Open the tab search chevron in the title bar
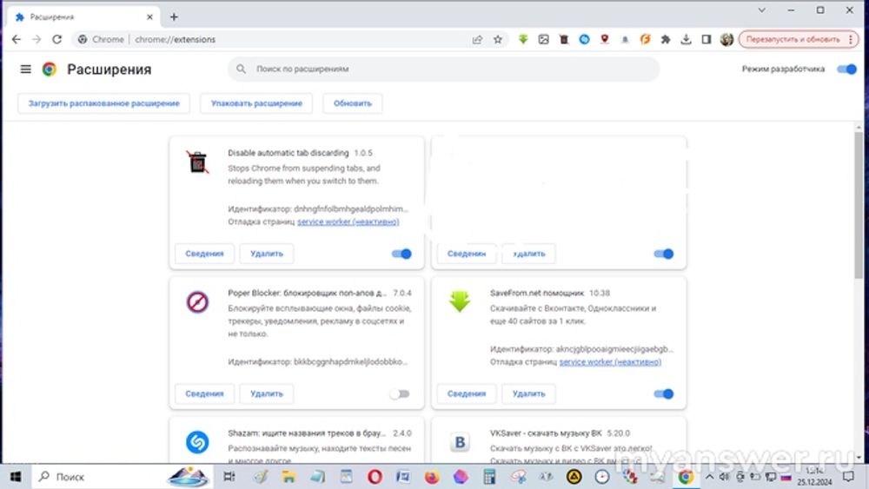The image size is (869, 489). [762, 10]
